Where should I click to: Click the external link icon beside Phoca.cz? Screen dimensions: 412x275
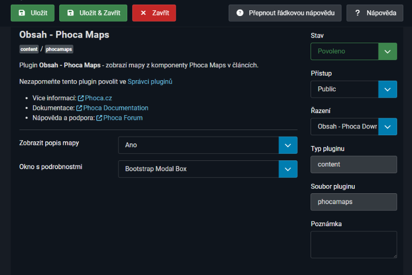click(x=81, y=98)
